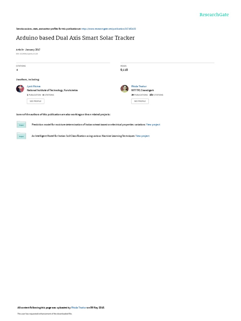The width and height of the screenshot is (241, 321).
Task: Click the wheat moisture project folder icon
Action: [x=21, y=124]
